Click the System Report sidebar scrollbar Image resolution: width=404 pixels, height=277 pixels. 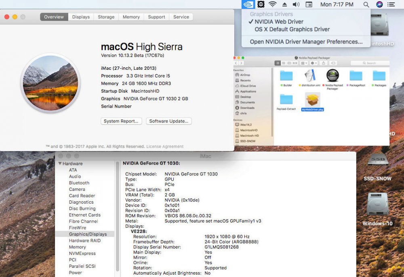pos(118,216)
